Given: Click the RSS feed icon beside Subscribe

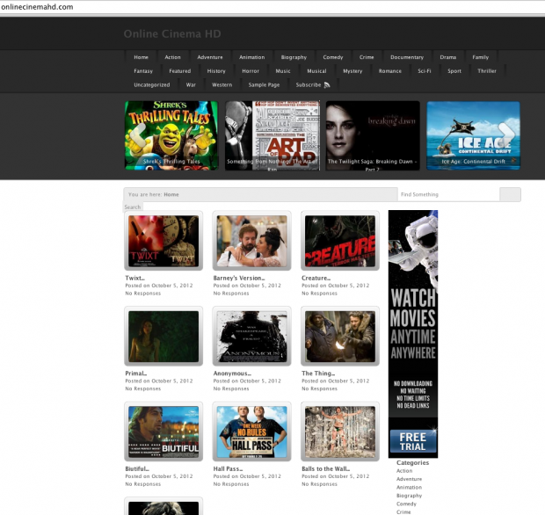Looking at the screenshot, I should [x=327, y=84].
